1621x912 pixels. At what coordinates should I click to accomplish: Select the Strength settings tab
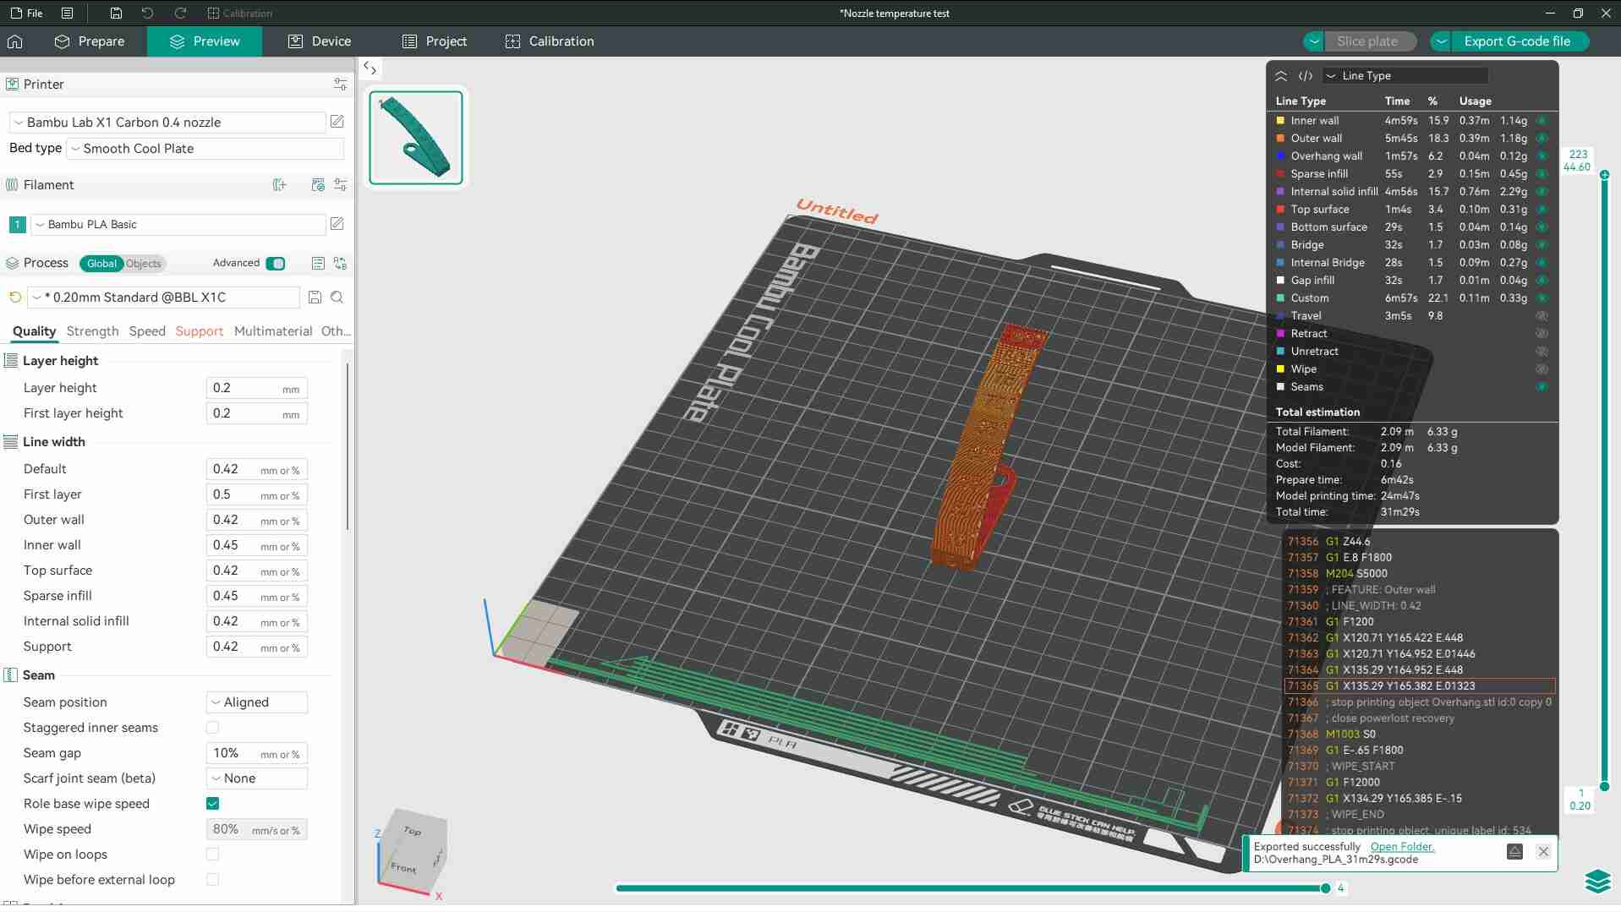click(92, 331)
